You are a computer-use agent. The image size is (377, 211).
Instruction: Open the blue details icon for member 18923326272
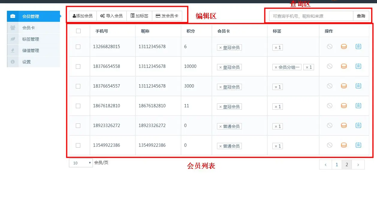tap(358, 126)
